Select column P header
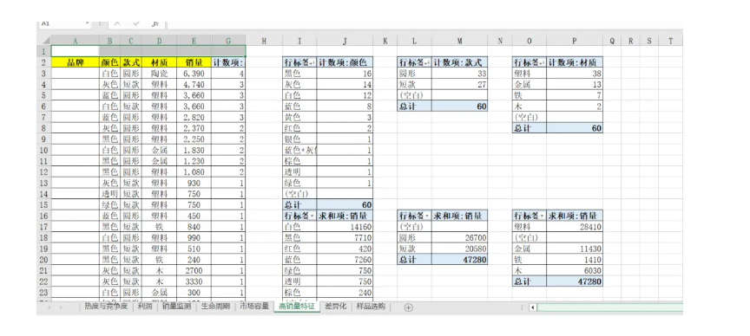Viewport: 750px width, 336px height. [x=575, y=41]
